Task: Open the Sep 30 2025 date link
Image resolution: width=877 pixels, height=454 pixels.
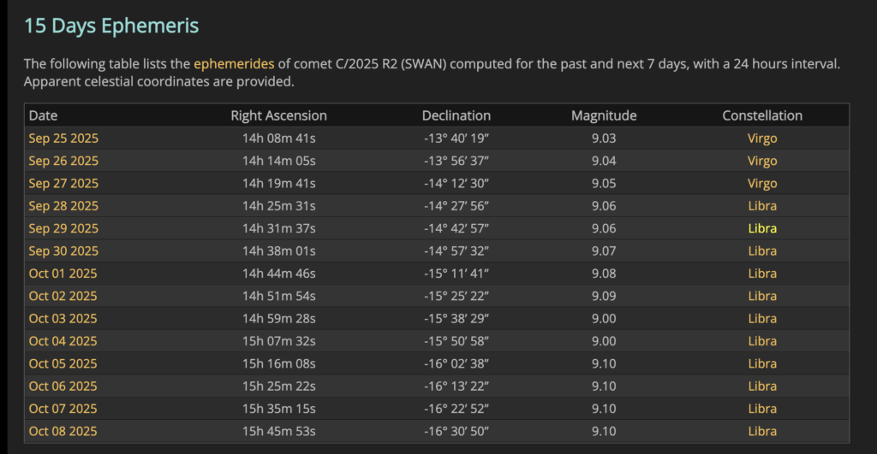Action: (63, 251)
